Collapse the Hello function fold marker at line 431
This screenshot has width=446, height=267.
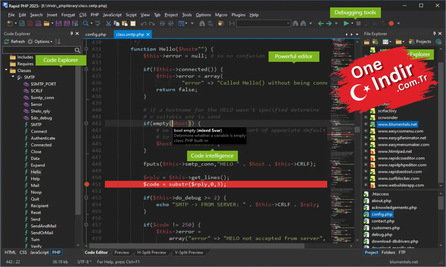point(87,49)
